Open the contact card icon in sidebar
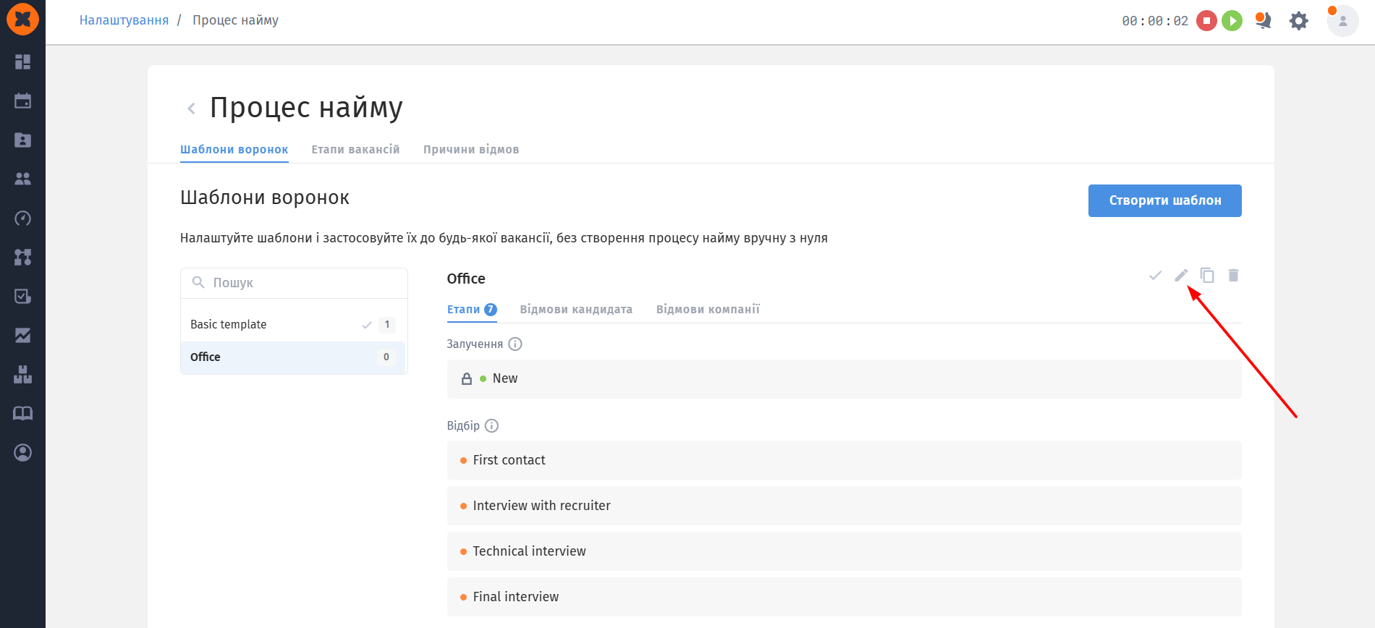Viewport: 1375px width, 628px height. 22,140
